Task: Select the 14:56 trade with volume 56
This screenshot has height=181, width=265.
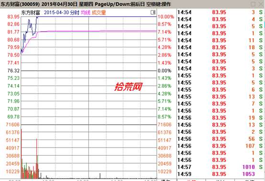Action: [x=221, y=139]
